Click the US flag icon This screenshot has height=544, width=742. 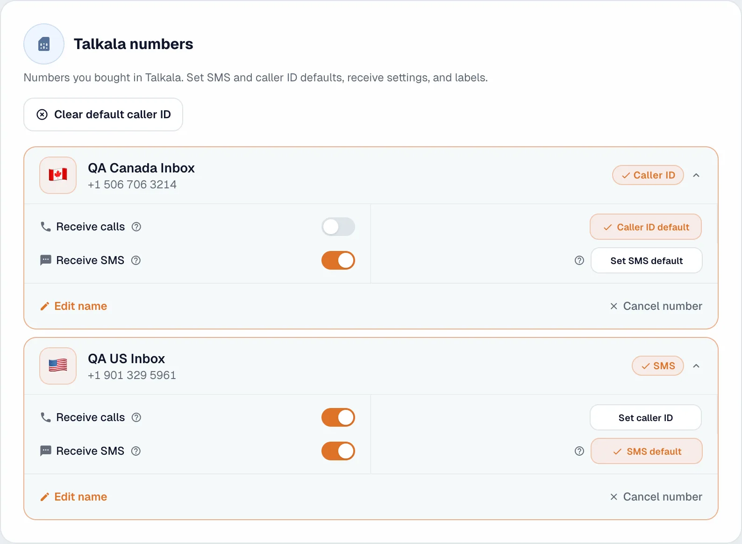(x=58, y=365)
